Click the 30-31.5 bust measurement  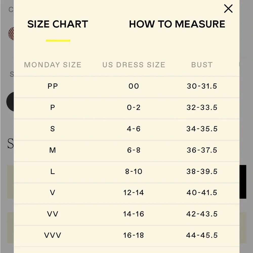[202, 86]
